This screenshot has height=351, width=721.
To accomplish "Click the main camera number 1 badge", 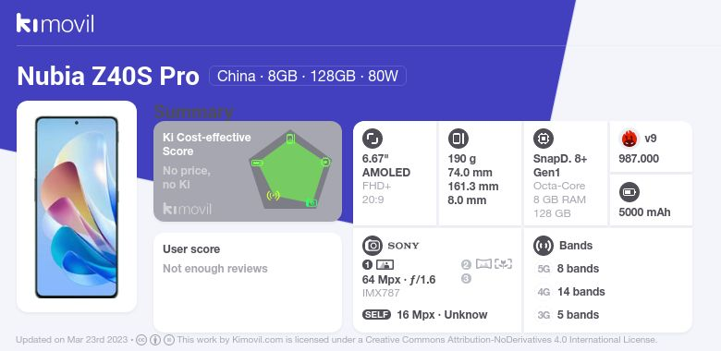I will 367,264.
